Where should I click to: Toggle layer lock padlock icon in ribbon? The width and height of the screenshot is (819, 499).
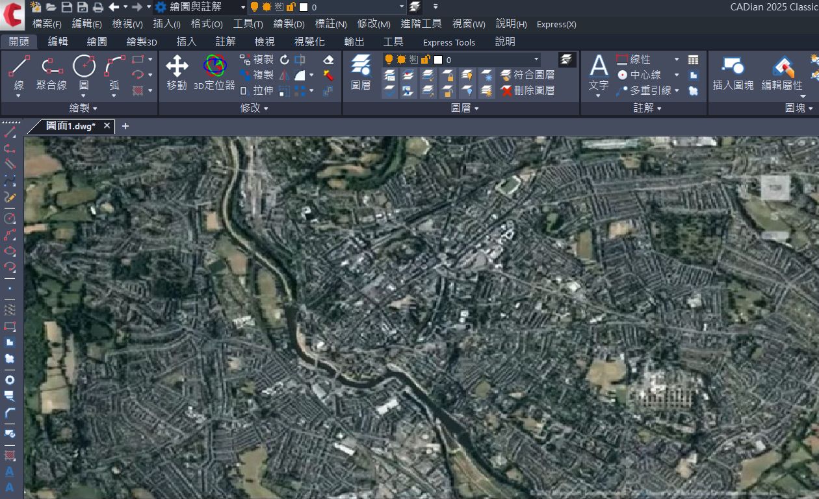[425, 60]
